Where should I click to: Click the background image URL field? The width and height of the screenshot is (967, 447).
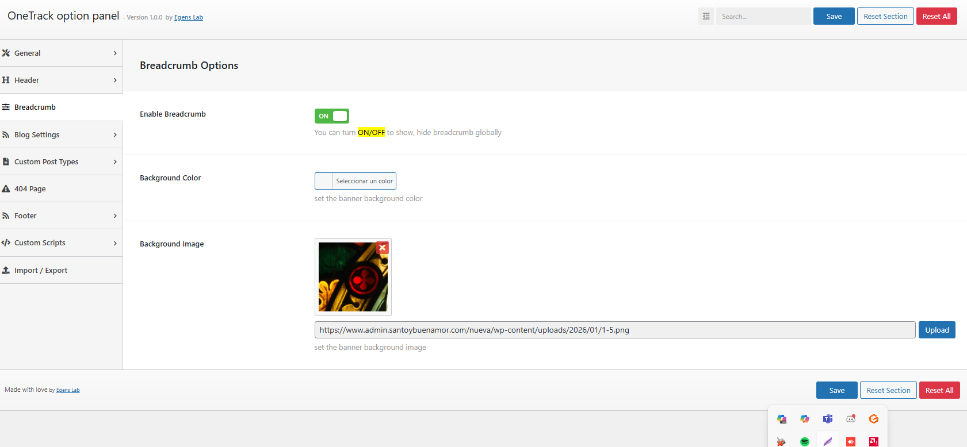614,330
